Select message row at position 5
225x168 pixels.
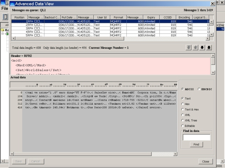point(110,35)
